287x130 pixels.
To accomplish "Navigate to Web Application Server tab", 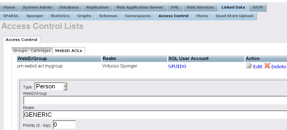I will pyautogui.click(x=139, y=7).
